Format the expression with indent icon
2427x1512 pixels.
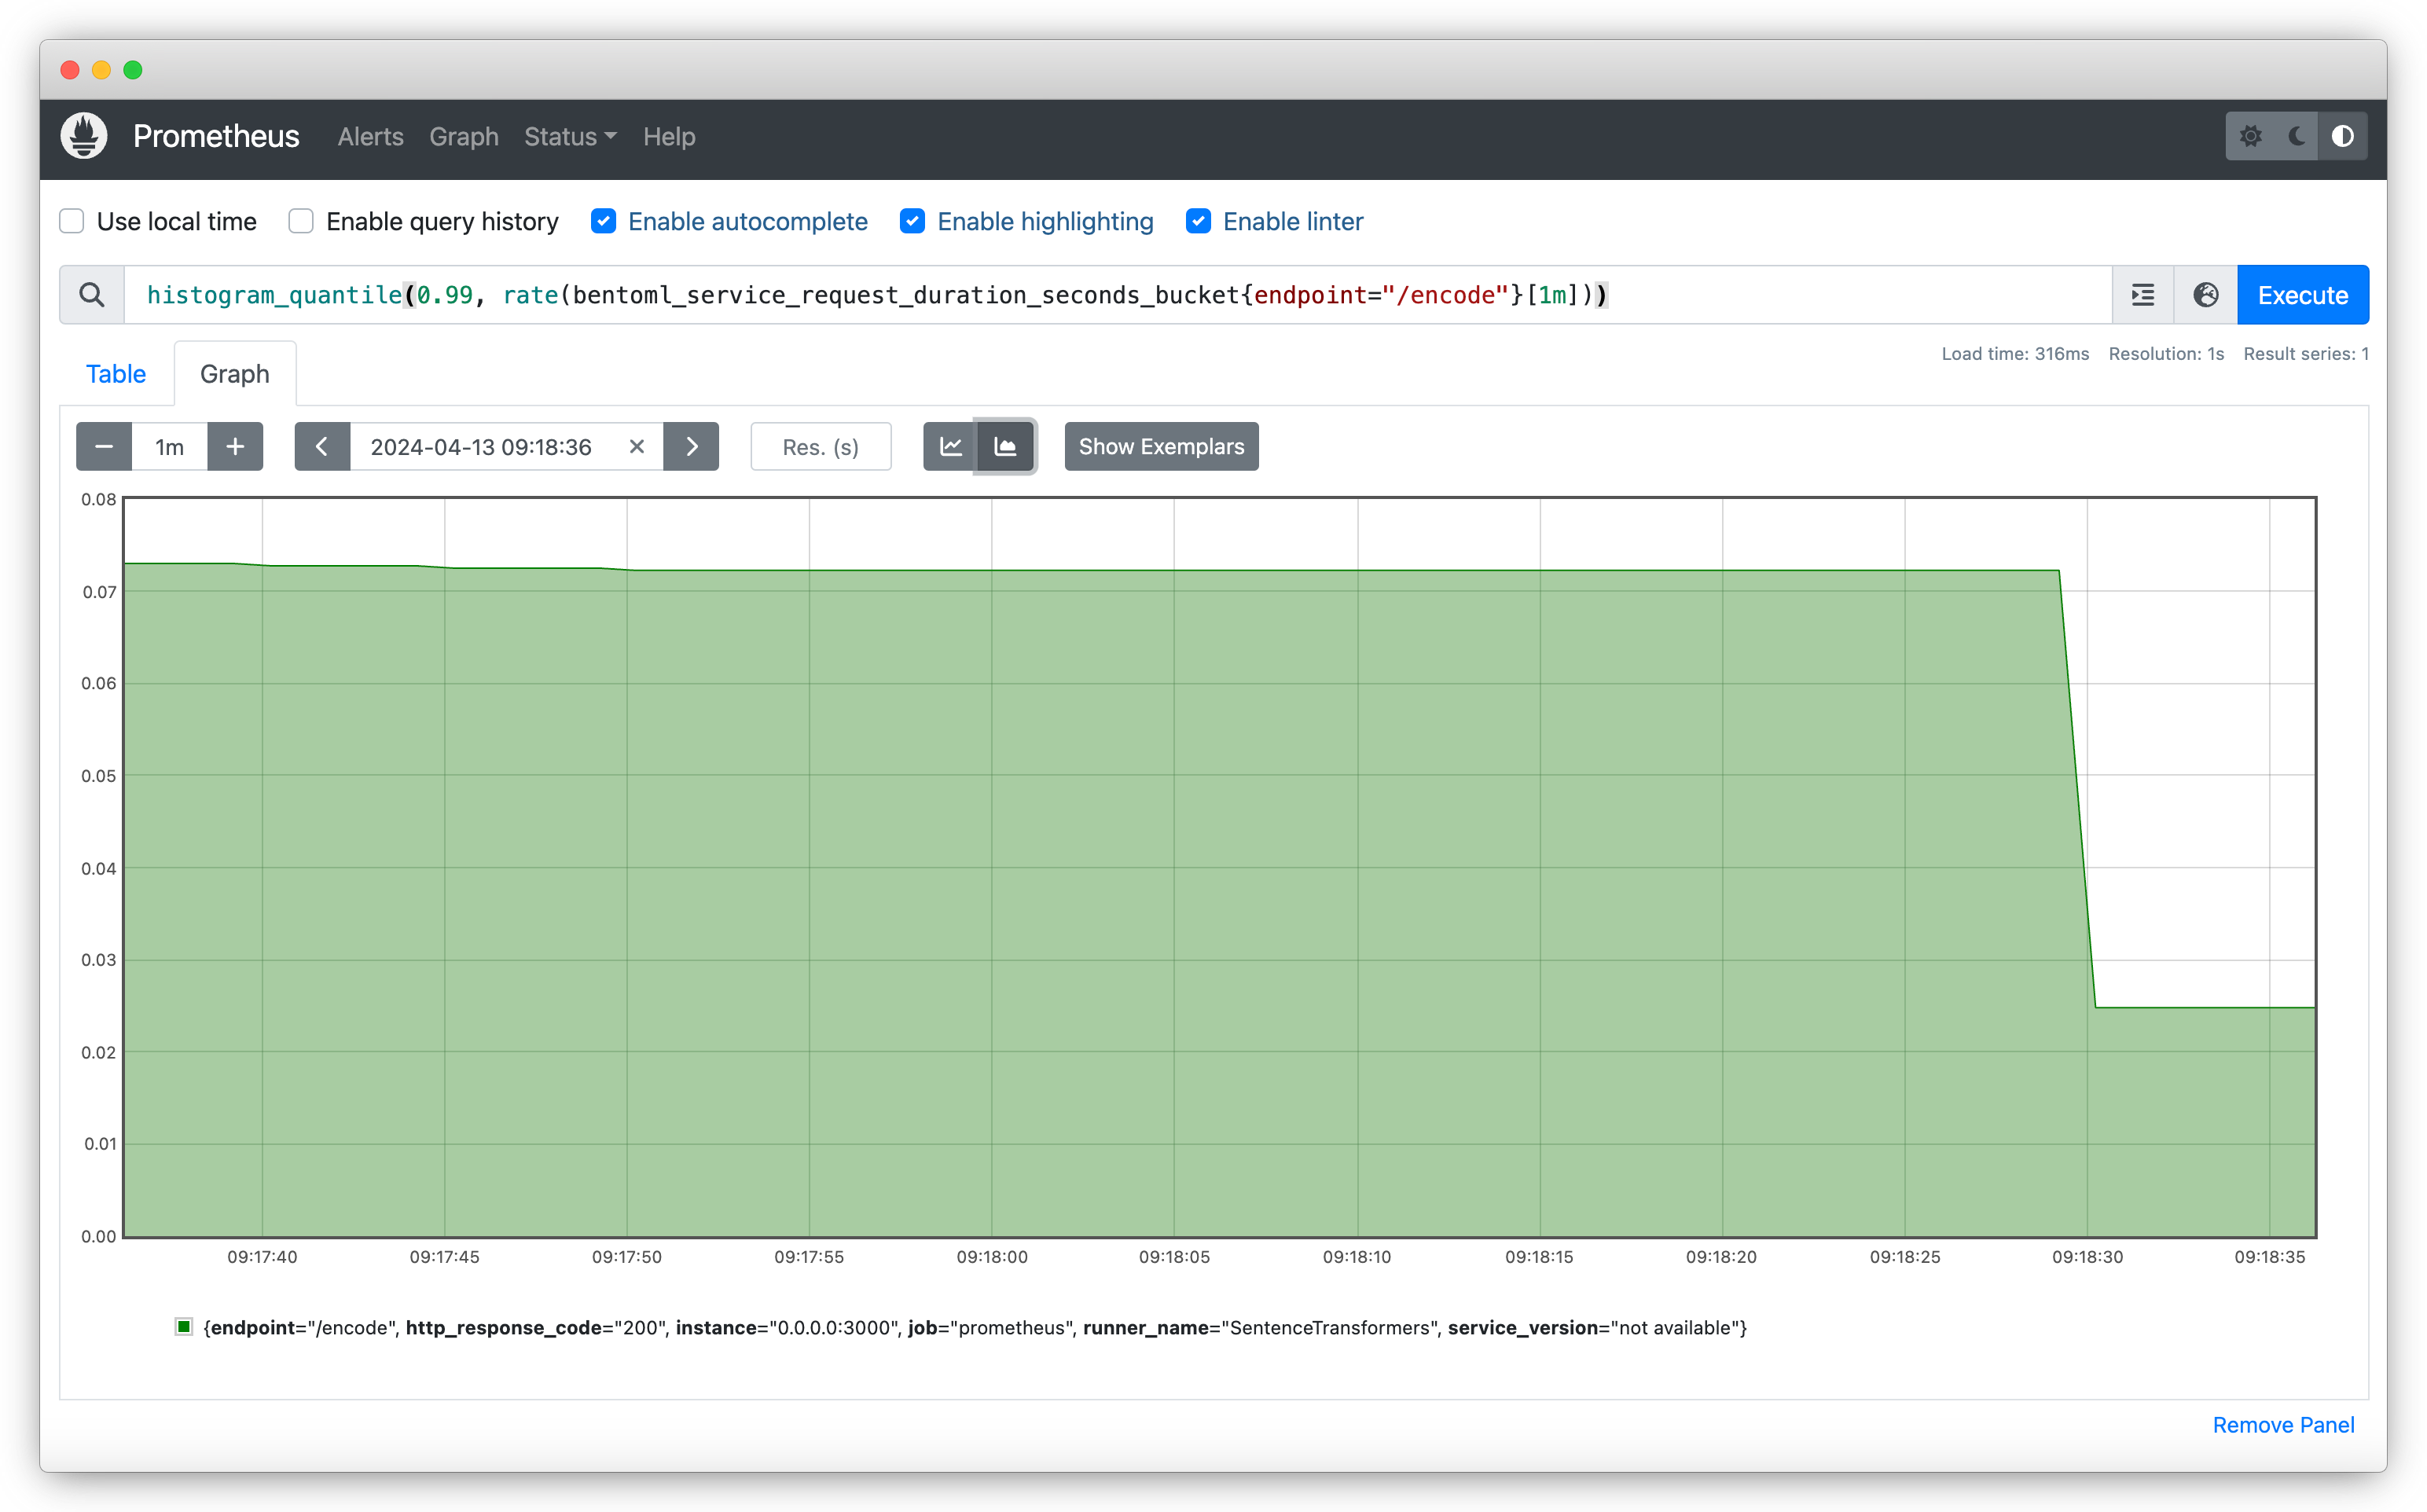tap(2143, 295)
